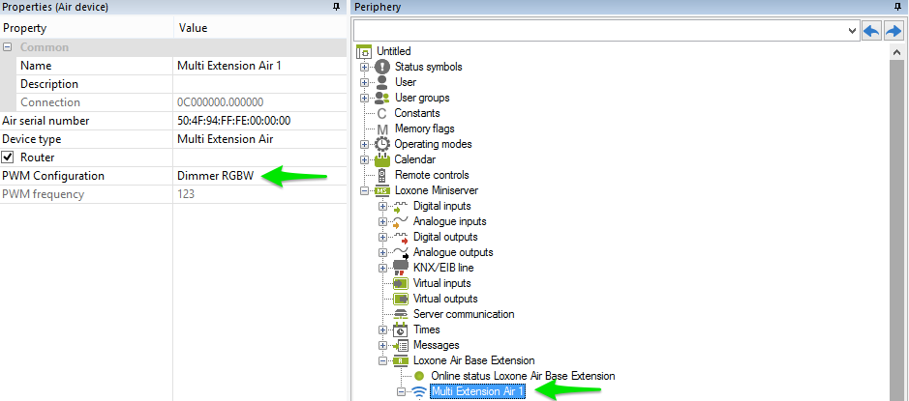Click the User groups icon
Viewport: 909px width, 401px height.
382,98
